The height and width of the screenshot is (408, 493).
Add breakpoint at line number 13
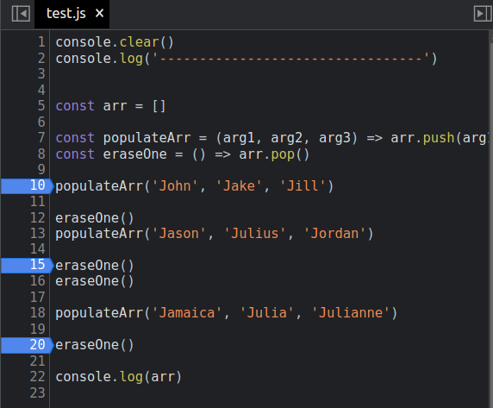[x=38, y=234]
